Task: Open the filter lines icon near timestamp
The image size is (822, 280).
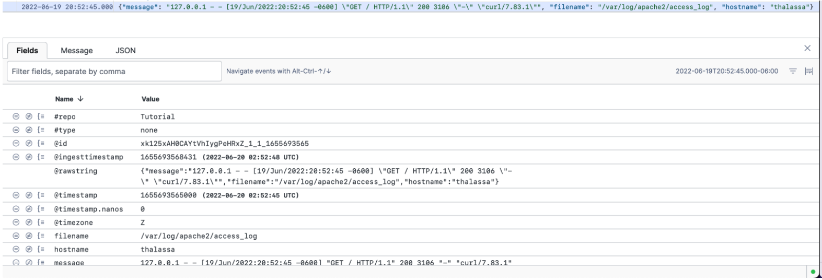Action: point(792,71)
